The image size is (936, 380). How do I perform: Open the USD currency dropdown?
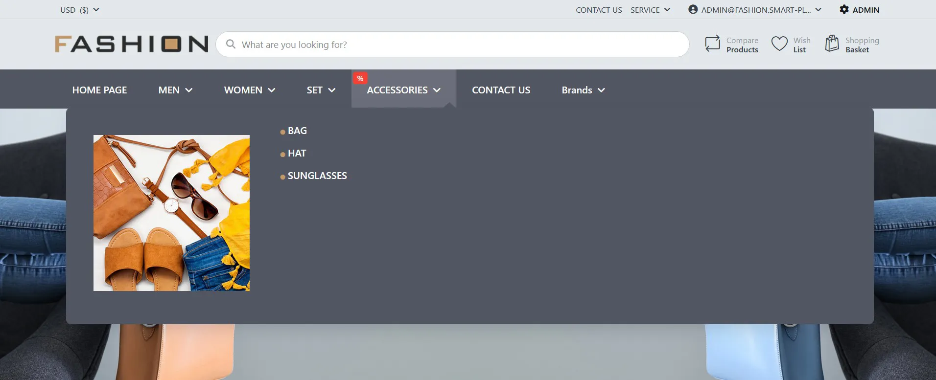80,10
